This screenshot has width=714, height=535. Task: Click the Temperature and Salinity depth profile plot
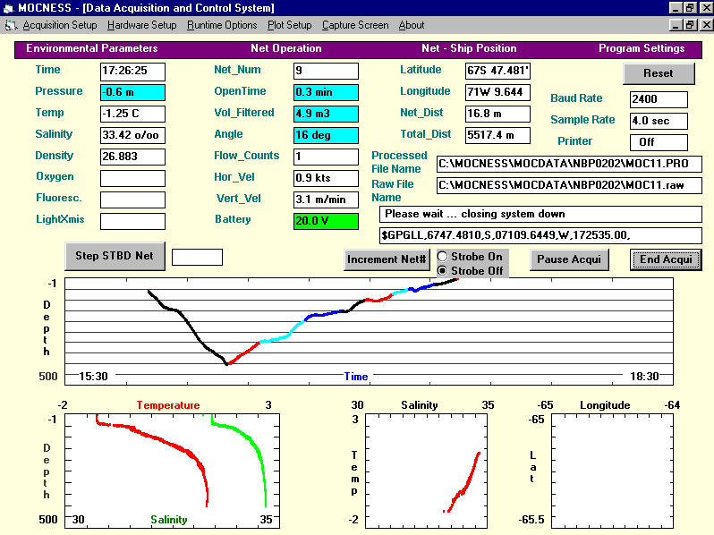pyautogui.click(x=172, y=471)
